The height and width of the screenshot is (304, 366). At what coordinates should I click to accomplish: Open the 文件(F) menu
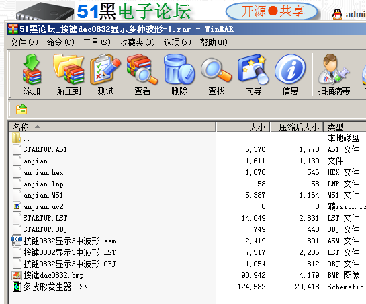(24, 42)
